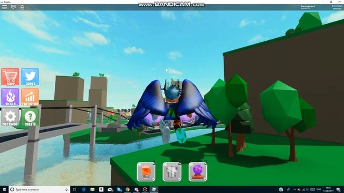Viewport: 344px width, 193px height.
Task: Open the game Settings gear
Action: coord(10,117)
